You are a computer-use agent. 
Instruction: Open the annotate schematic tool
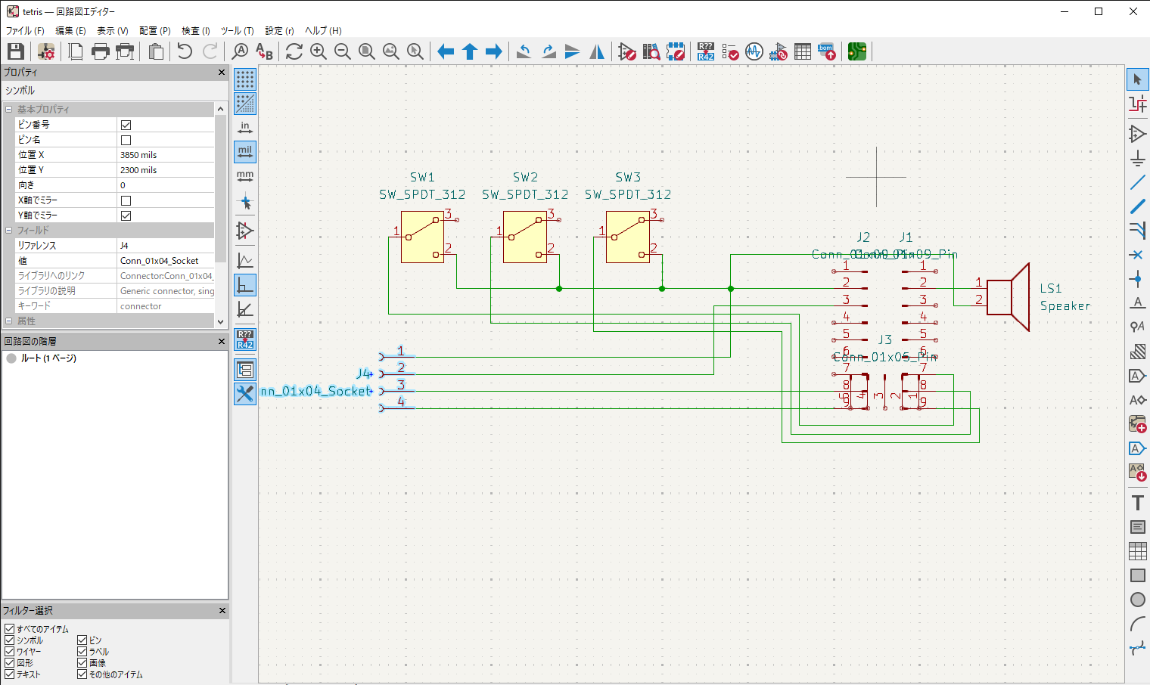point(706,51)
